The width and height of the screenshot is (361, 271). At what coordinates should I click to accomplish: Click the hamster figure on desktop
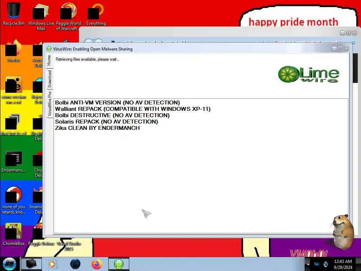[343, 231]
